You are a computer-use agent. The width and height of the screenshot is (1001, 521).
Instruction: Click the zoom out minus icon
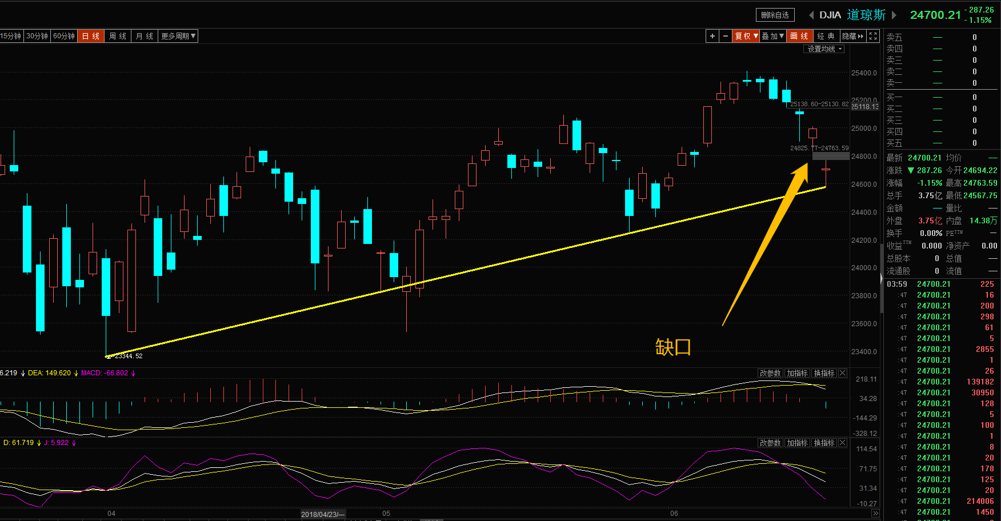coord(726,36)
